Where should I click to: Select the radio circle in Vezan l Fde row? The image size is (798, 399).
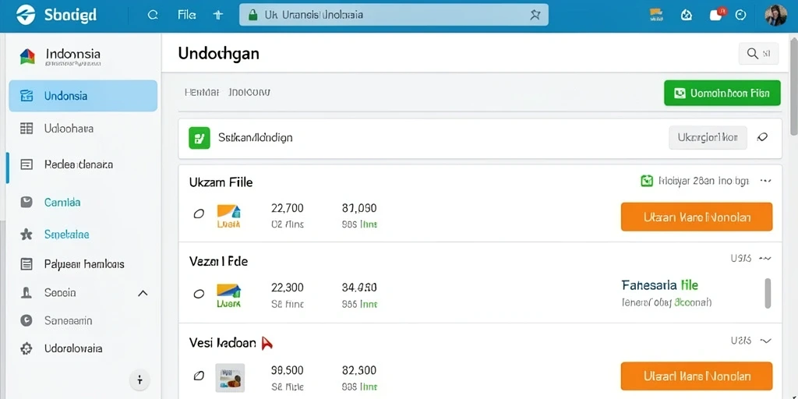pos(199,294)
